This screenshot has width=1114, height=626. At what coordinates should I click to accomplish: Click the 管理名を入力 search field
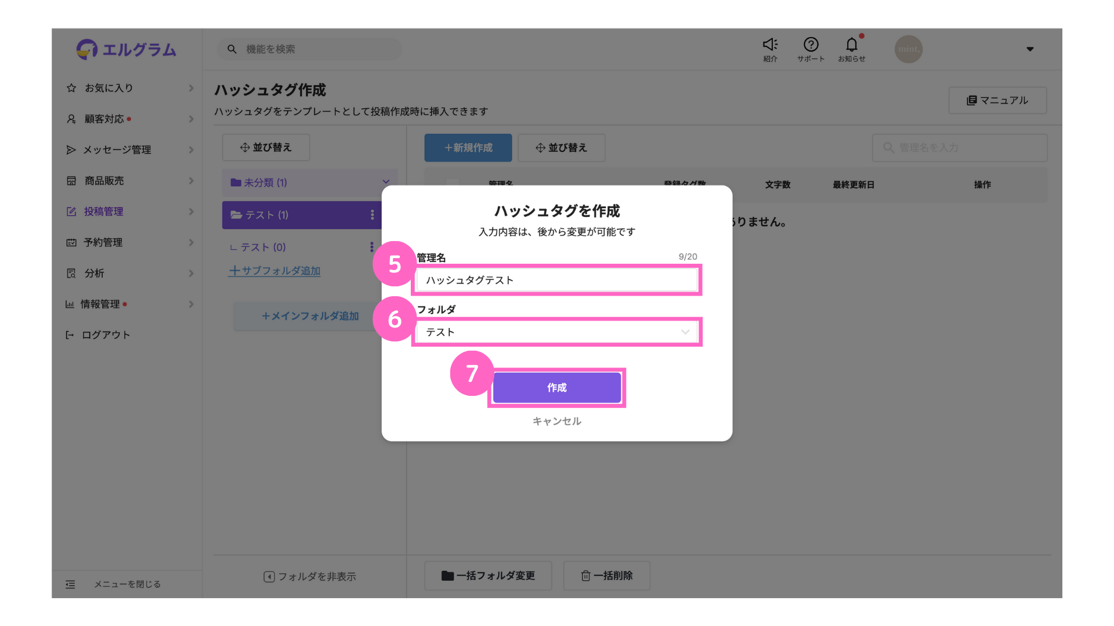[960, 148]
